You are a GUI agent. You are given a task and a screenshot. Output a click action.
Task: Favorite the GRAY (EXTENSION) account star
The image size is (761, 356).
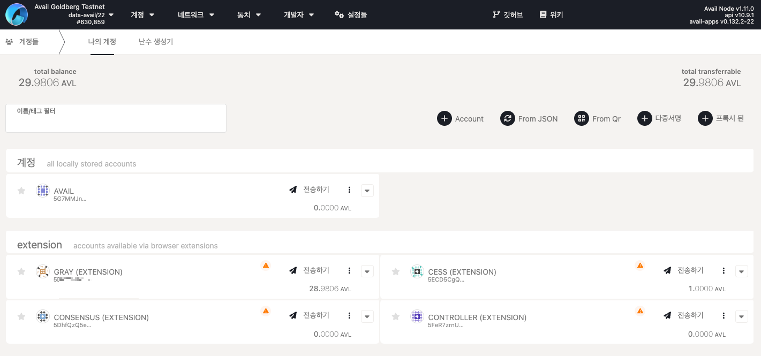click(x=21, y=271)
